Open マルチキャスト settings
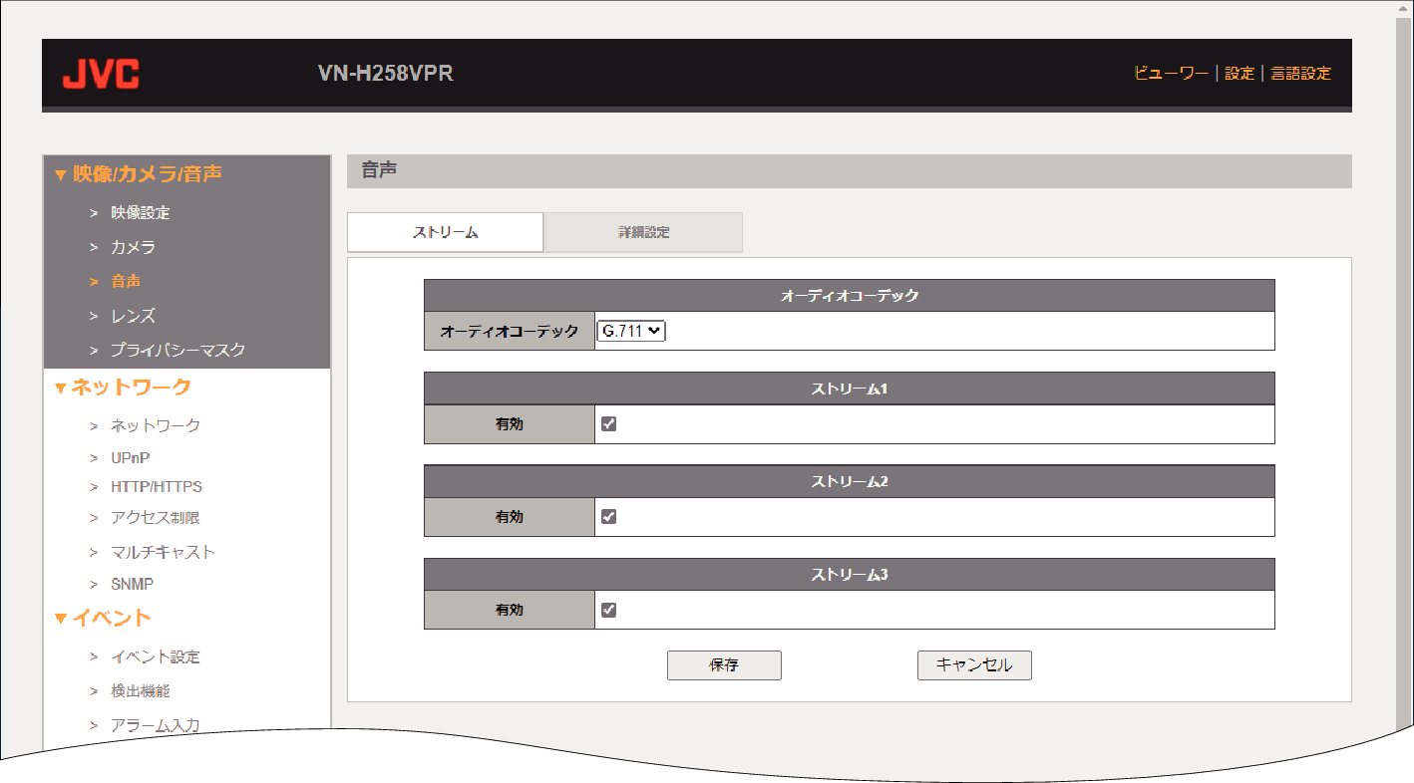Viewport: 1414px width, 783px height. [x=163, y=552]
